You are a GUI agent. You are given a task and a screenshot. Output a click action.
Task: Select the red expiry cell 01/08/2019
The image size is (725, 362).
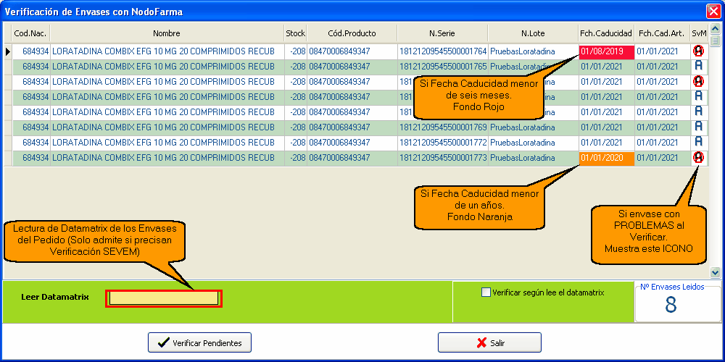[606, 51]
